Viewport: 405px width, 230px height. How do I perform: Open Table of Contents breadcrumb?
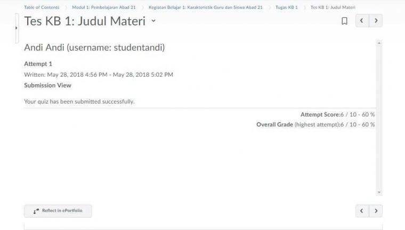42,7
